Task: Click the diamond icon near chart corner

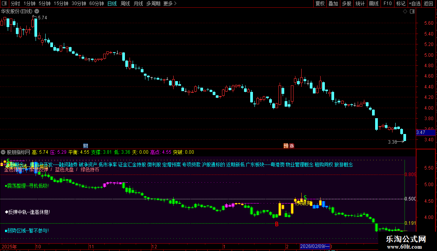Action: (405, 12)
